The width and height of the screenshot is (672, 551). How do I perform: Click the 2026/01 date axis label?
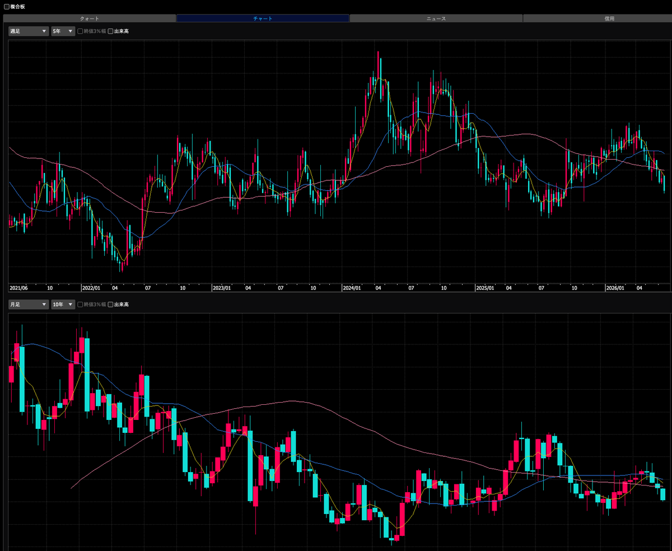(x=615, y=287)
